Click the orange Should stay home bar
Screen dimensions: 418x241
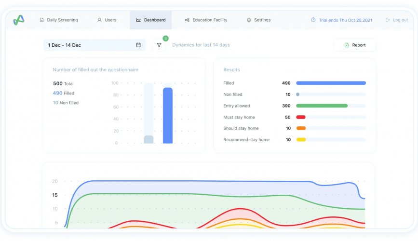click(x=301, y=128)
